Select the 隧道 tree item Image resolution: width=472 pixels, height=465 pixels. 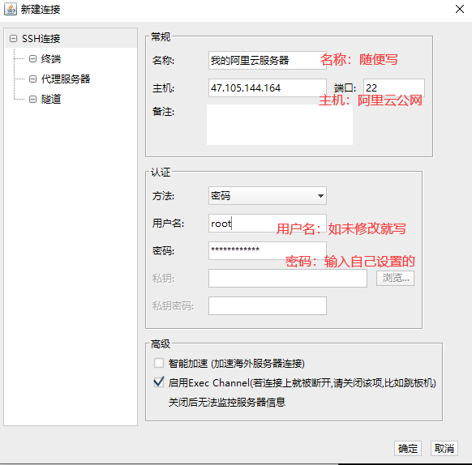51,99
